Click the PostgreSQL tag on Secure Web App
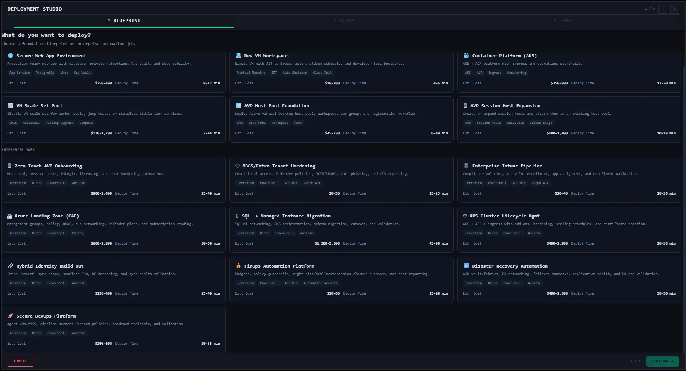Image resolution: width=686 pixels, height=371 pixels. (x=45, y=73)
